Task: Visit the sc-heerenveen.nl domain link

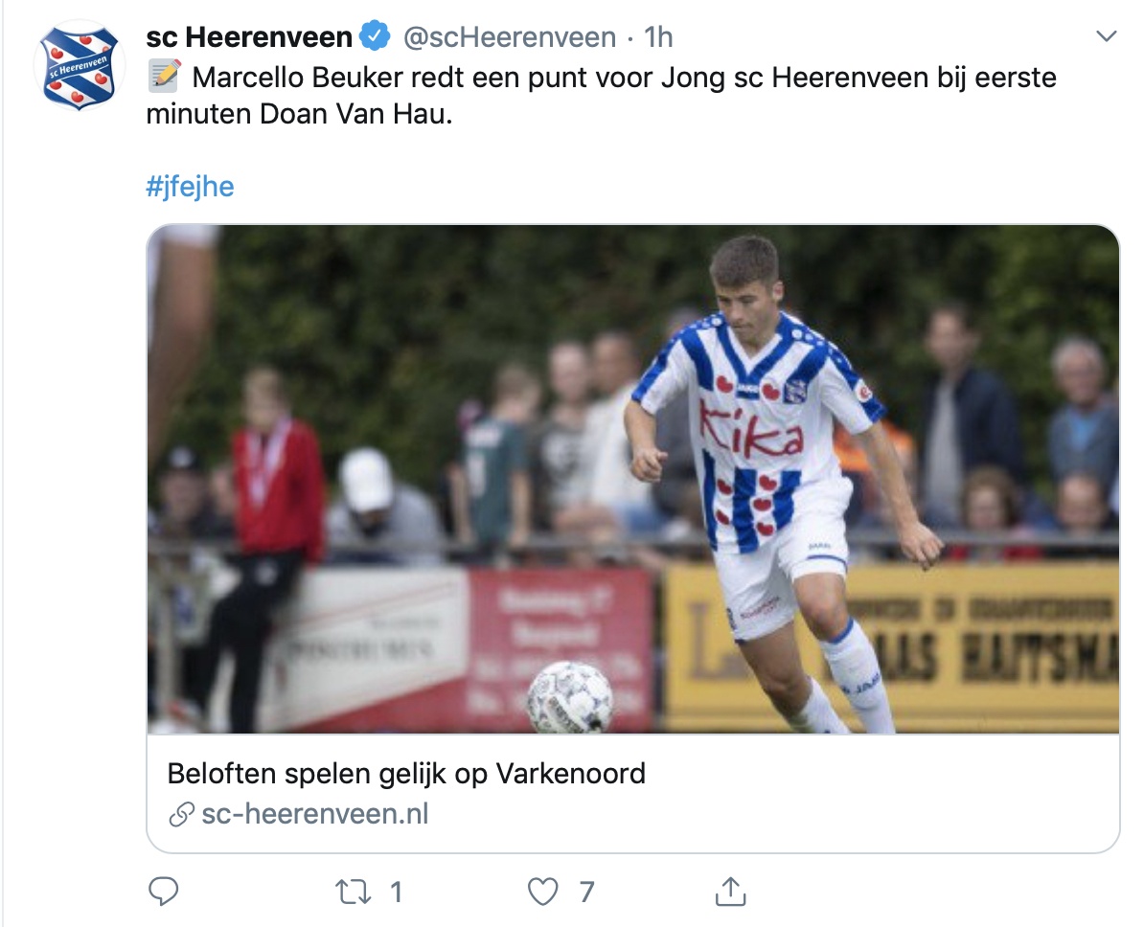Action: click(314, 815)
